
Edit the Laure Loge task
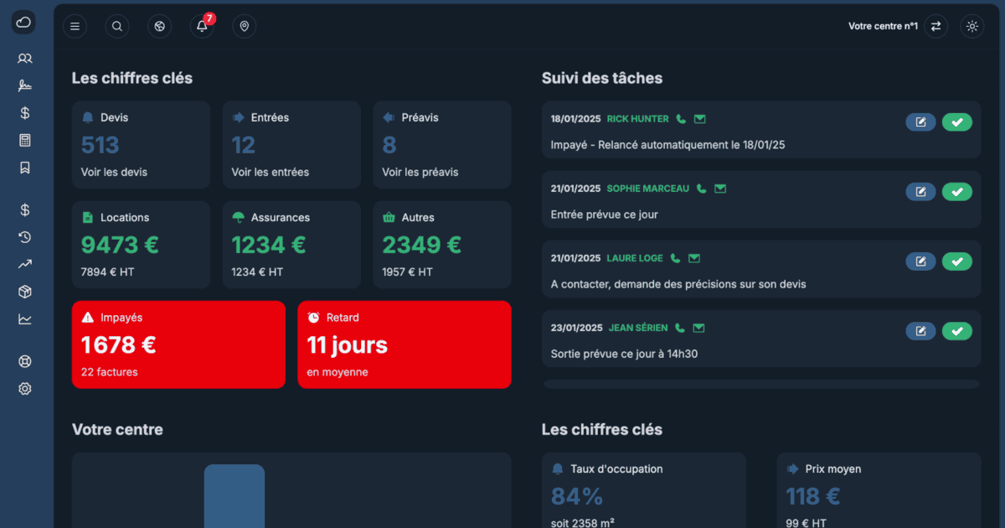point(920,261)
